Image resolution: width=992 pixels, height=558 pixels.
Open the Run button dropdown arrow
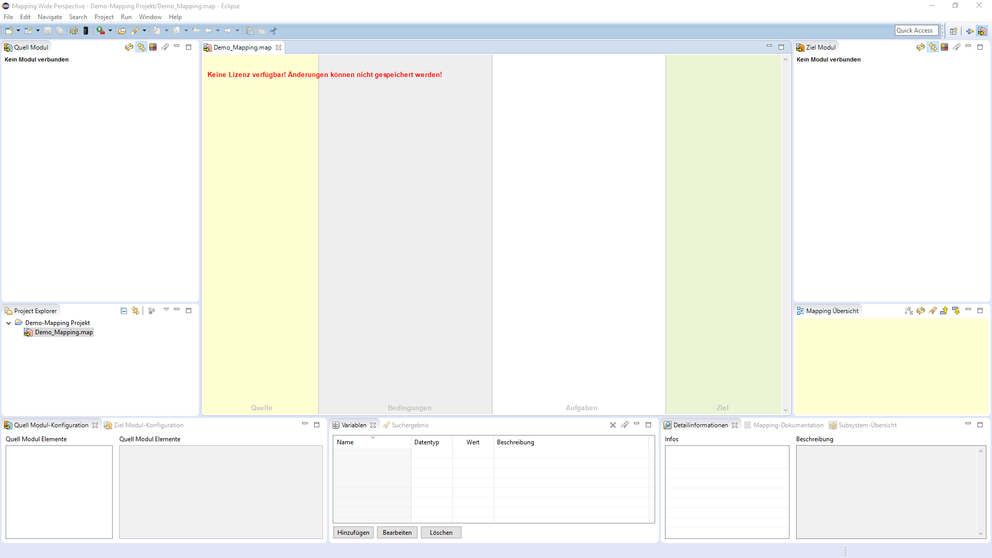(110, 31)
